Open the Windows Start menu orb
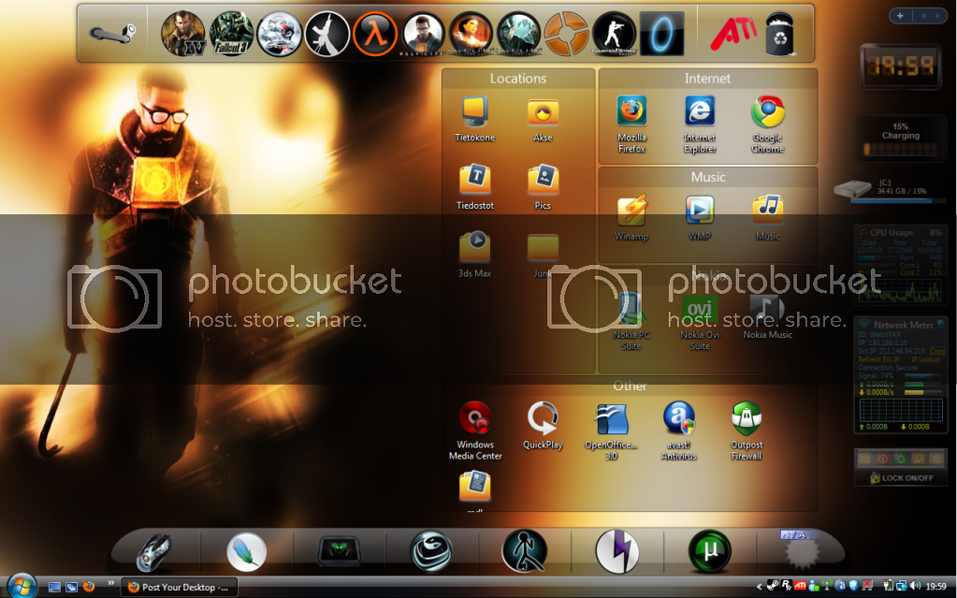Image resolution: width=957 pixels, height=598 pixels. coord(21,586)
